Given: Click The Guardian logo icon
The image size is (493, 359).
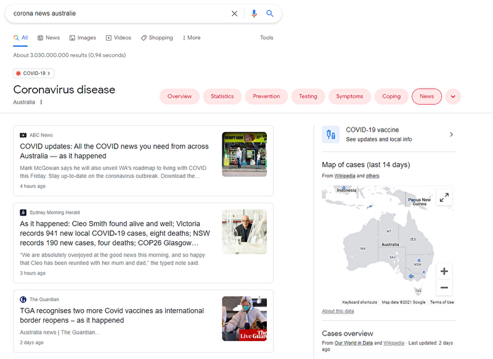Looking at the screenshot, I should [x=23, y=300].
